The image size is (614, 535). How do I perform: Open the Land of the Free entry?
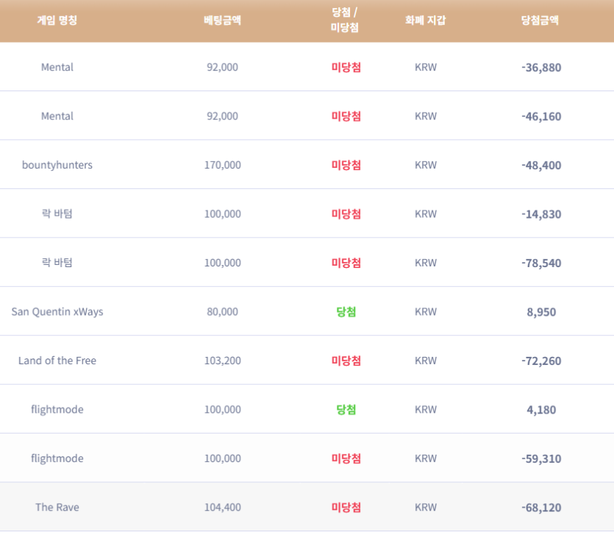[57, 361]
